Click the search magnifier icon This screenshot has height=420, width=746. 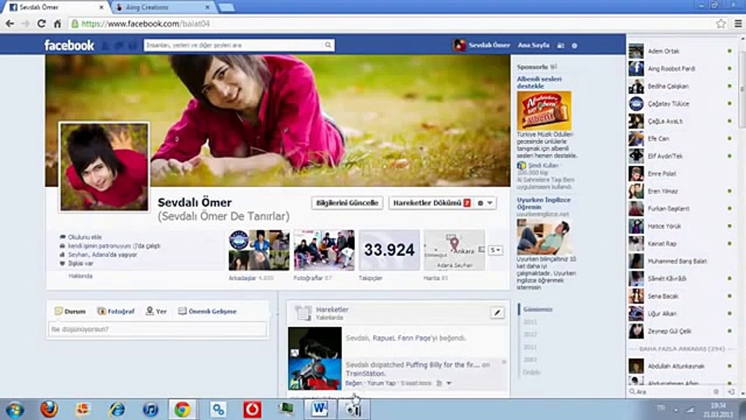(x=328, y=45)
